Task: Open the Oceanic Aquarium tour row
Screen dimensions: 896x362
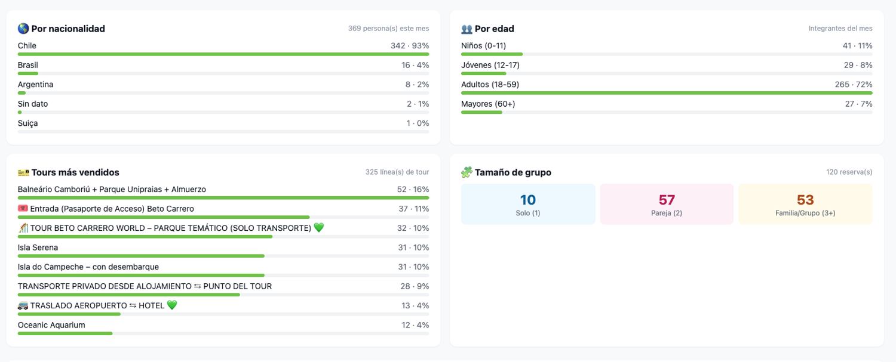Action: click(223, 329)
